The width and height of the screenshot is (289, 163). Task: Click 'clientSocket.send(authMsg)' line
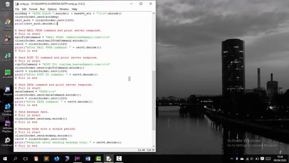tap(37, 17)
